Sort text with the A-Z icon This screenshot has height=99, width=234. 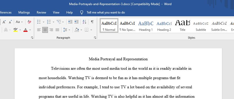point(84,22)
